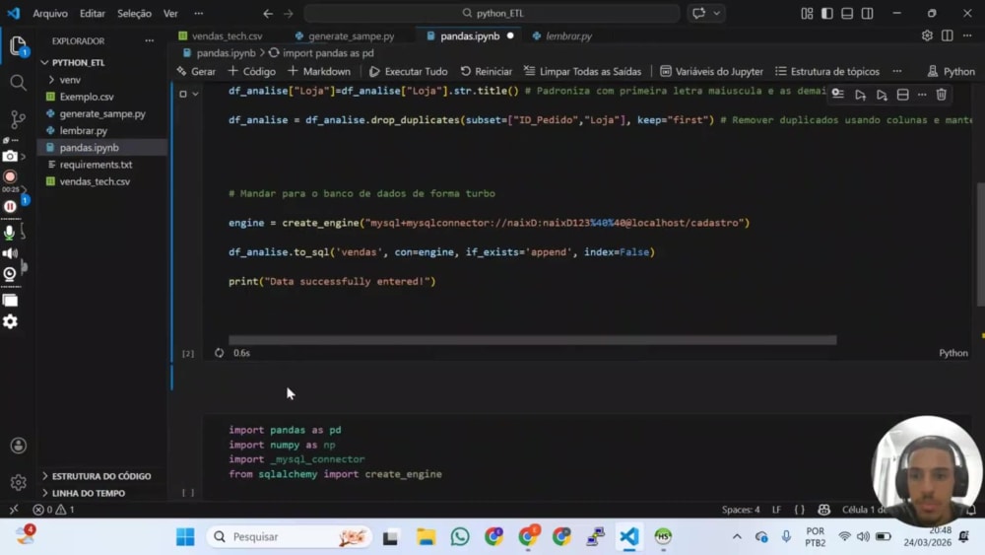Open the chat dropdown arrow in title bar
The height and width of the screenshot is (555, 985).
(716, 13)
